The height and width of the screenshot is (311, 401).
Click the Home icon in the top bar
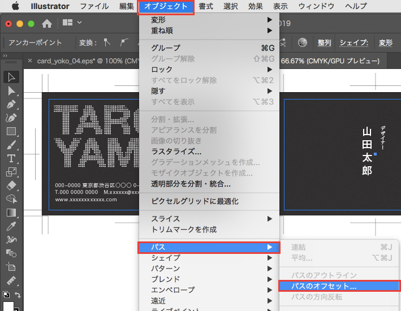[x=47, y=24]
